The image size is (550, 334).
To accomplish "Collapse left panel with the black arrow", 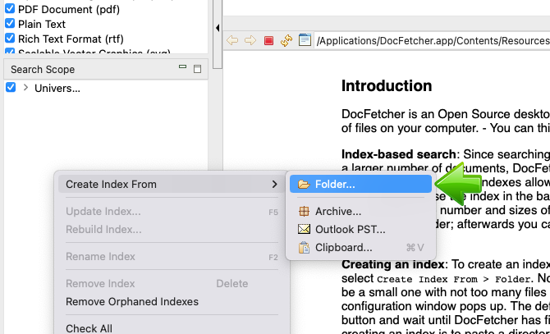I will [x=218, y=28].
